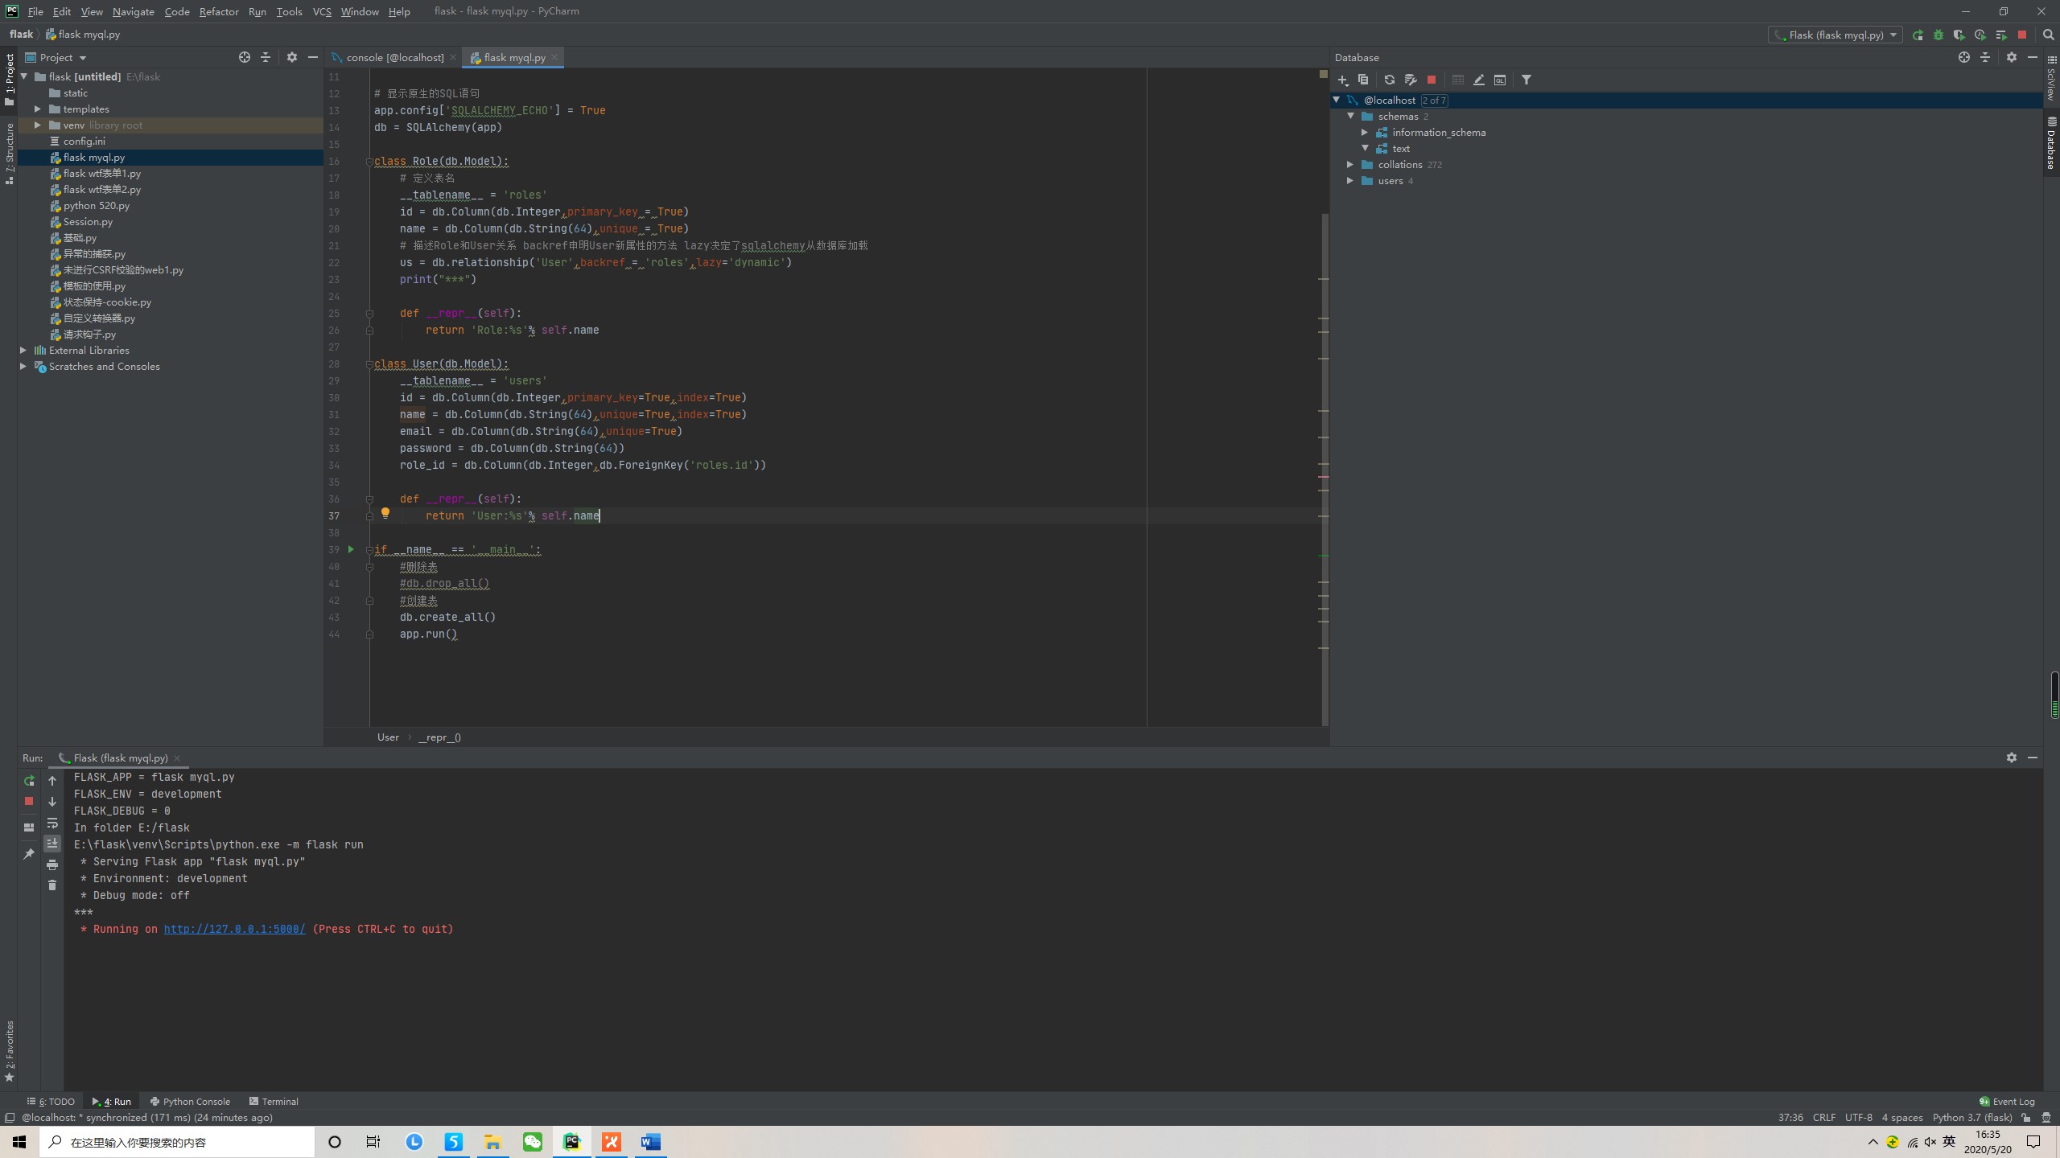Toggle the Project tool window side tab
The width and height of the screenshot is (2060, 1158).
[9, 80]
